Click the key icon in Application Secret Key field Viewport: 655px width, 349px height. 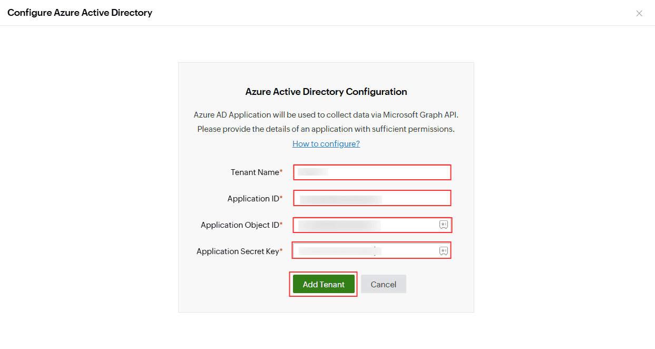coord(443,251)
